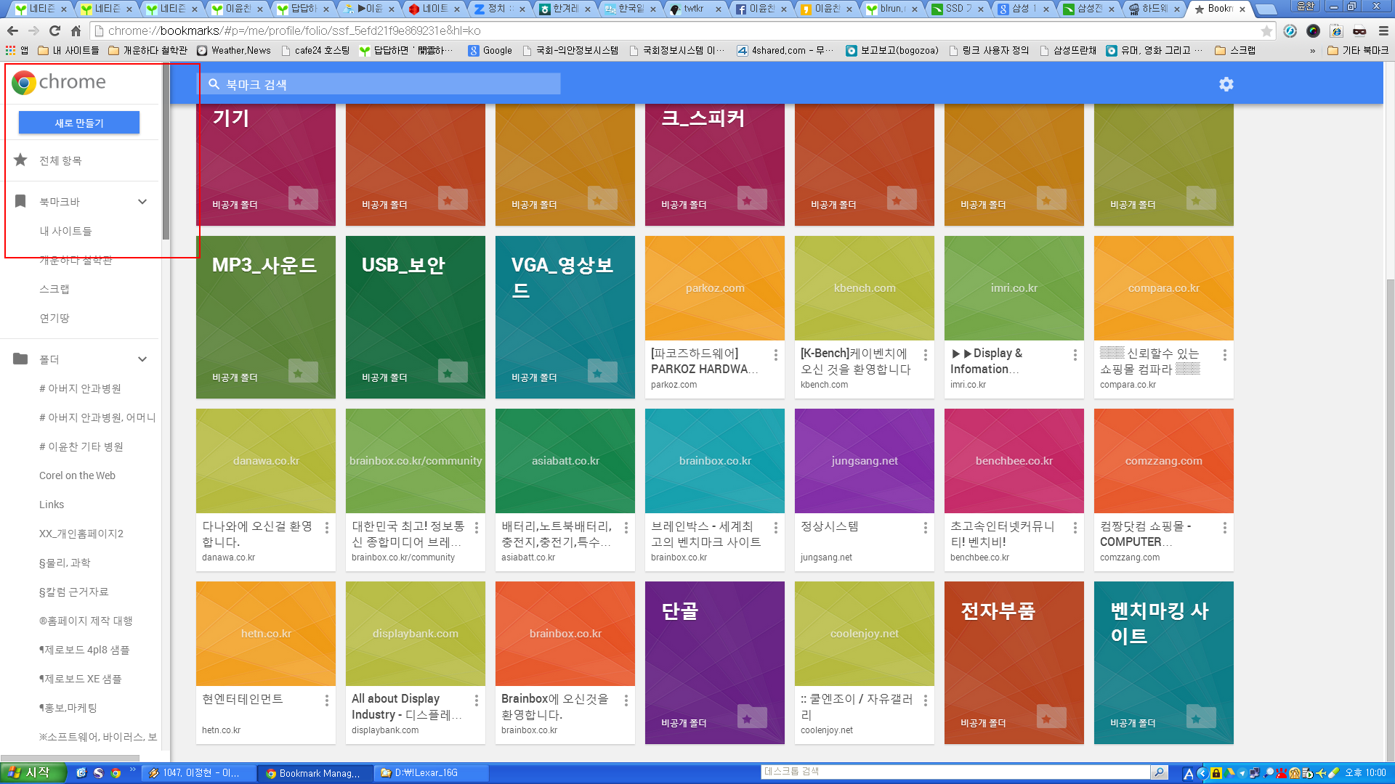Open more options for the kbench.com card
Screen dimensions: 1395x784
click(925, 355)
